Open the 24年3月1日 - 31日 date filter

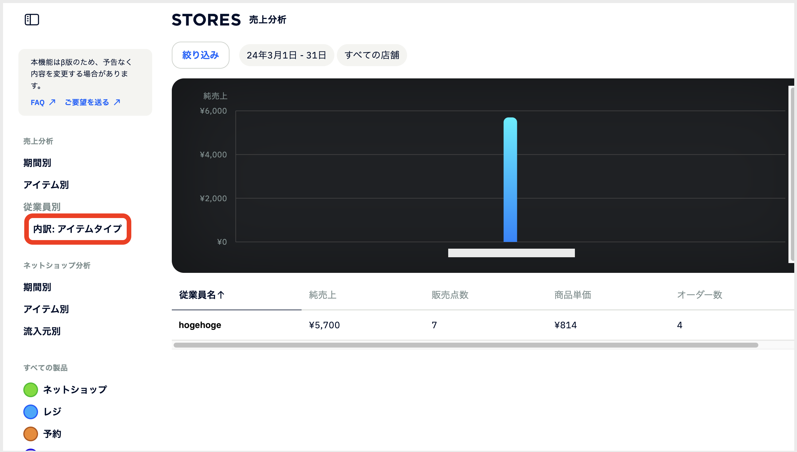(286, 55)
